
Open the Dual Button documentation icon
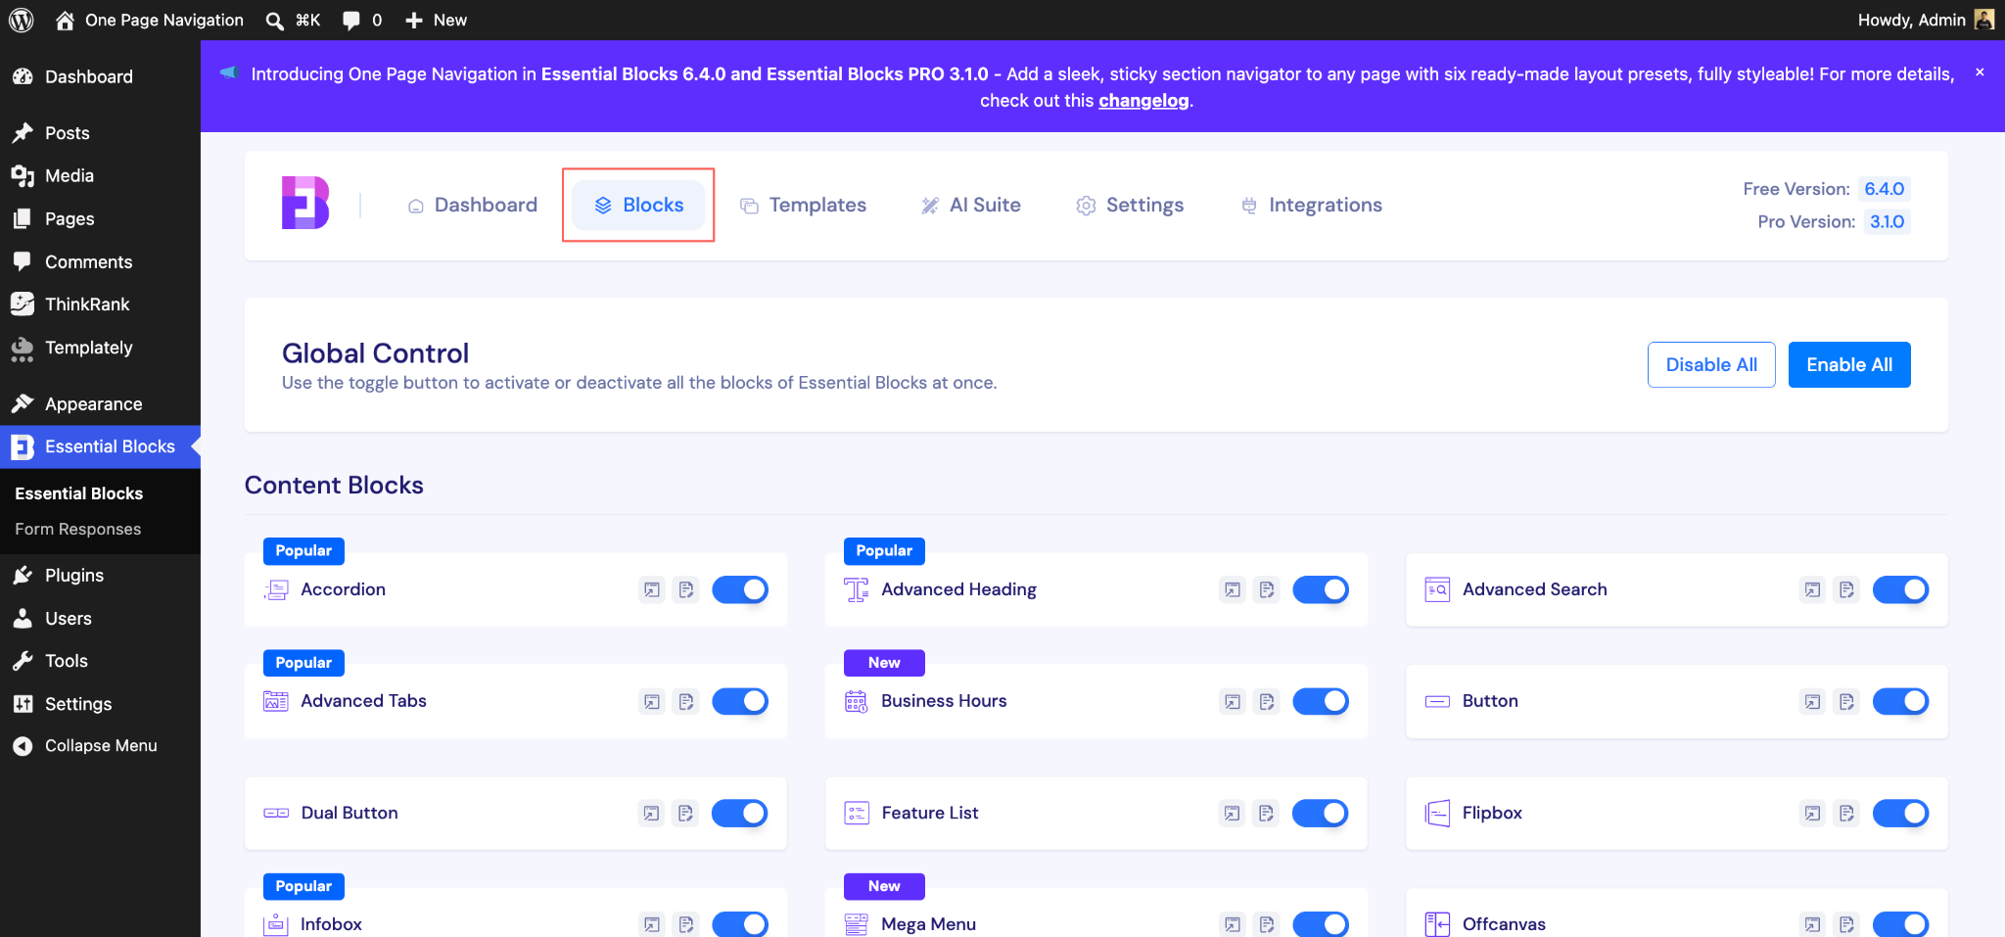[x=686, y=813]
